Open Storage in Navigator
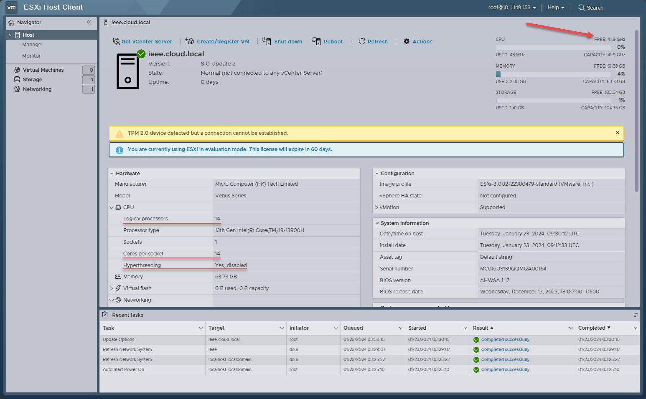Viewport: 646px width, 399px height. pos(33,80)
